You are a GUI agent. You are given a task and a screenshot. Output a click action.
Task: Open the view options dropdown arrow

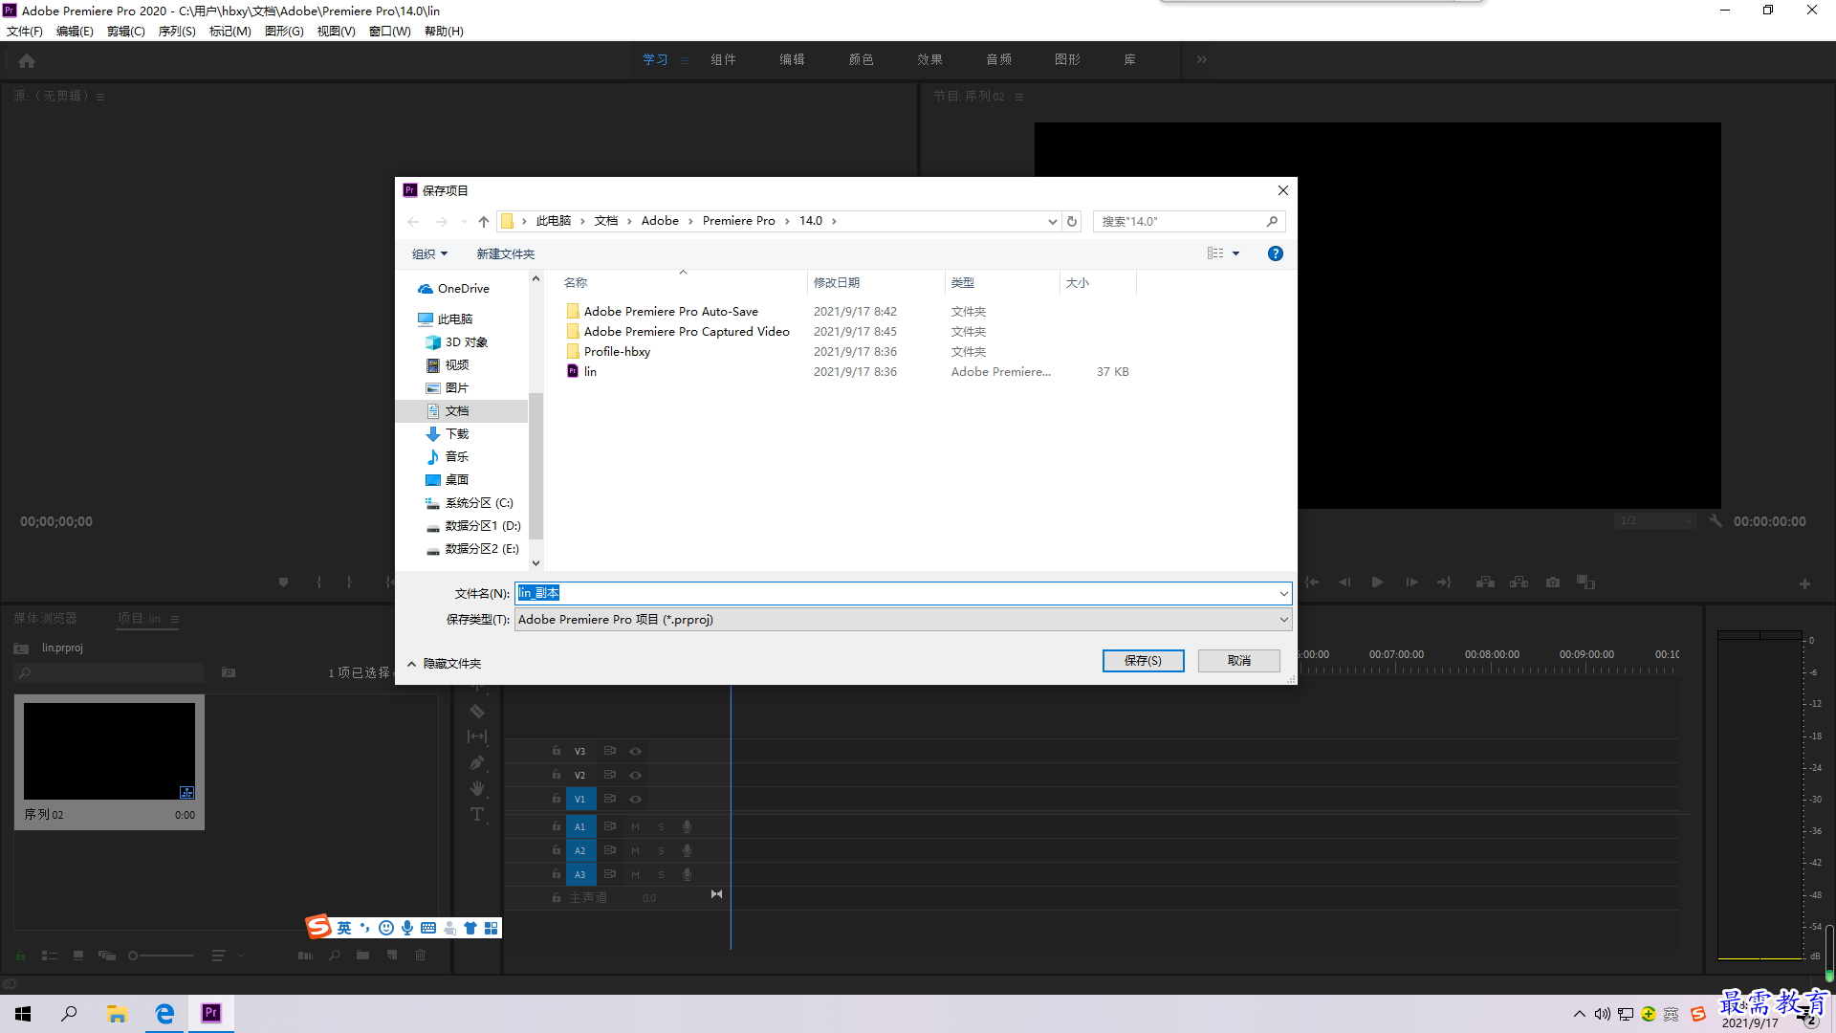point(1235,253)
